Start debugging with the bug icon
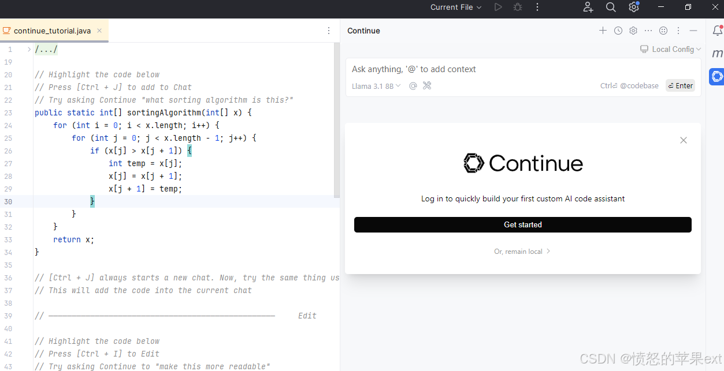 [518, 7]
